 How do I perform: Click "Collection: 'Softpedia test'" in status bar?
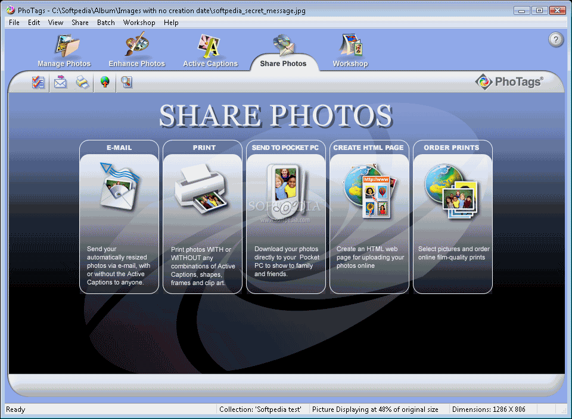tap(260, 409)
